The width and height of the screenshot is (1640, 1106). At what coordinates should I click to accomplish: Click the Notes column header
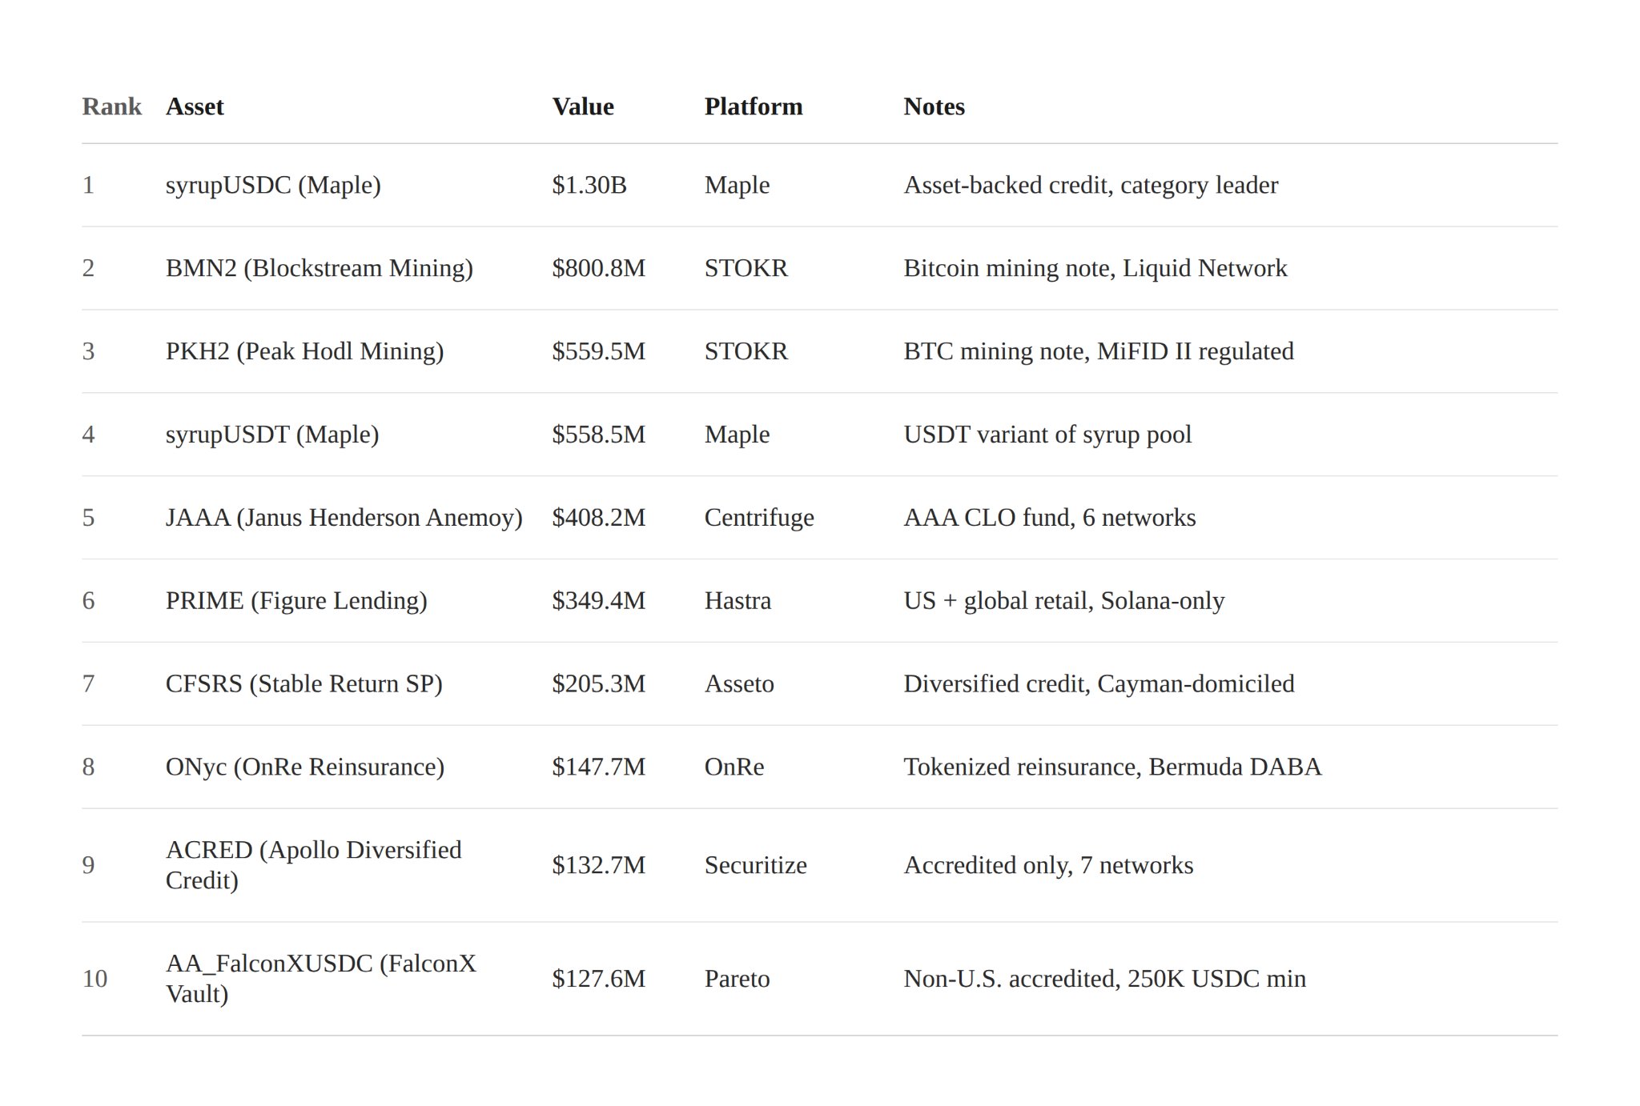(x=934, y=106)
